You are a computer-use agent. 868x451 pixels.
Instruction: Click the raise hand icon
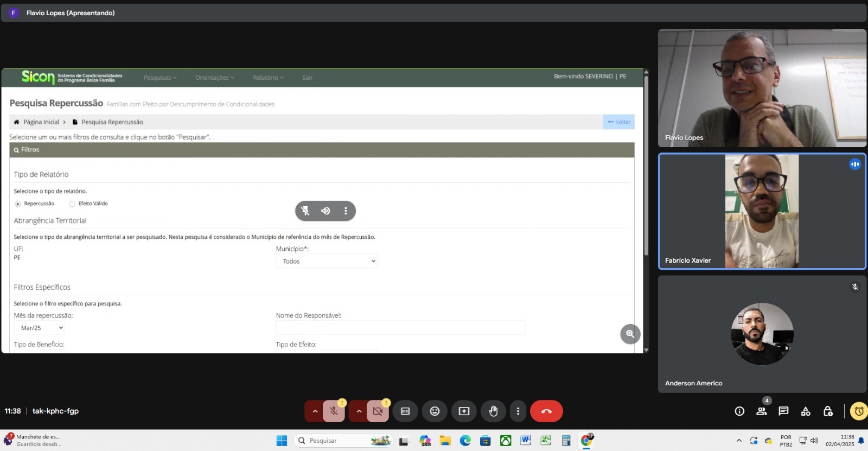click(493, 411)
